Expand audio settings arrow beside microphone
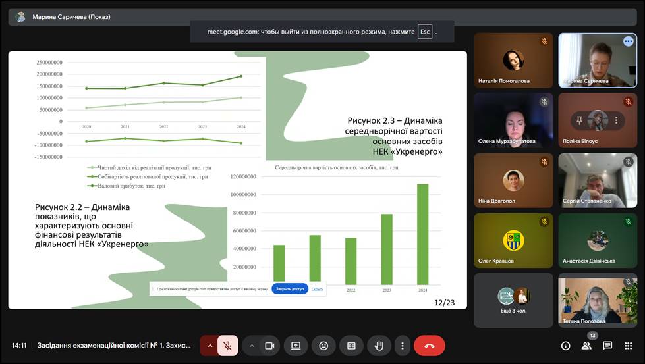Image resolution: width=645 pixels, height=364 pixels. click(x=210, y=346)
